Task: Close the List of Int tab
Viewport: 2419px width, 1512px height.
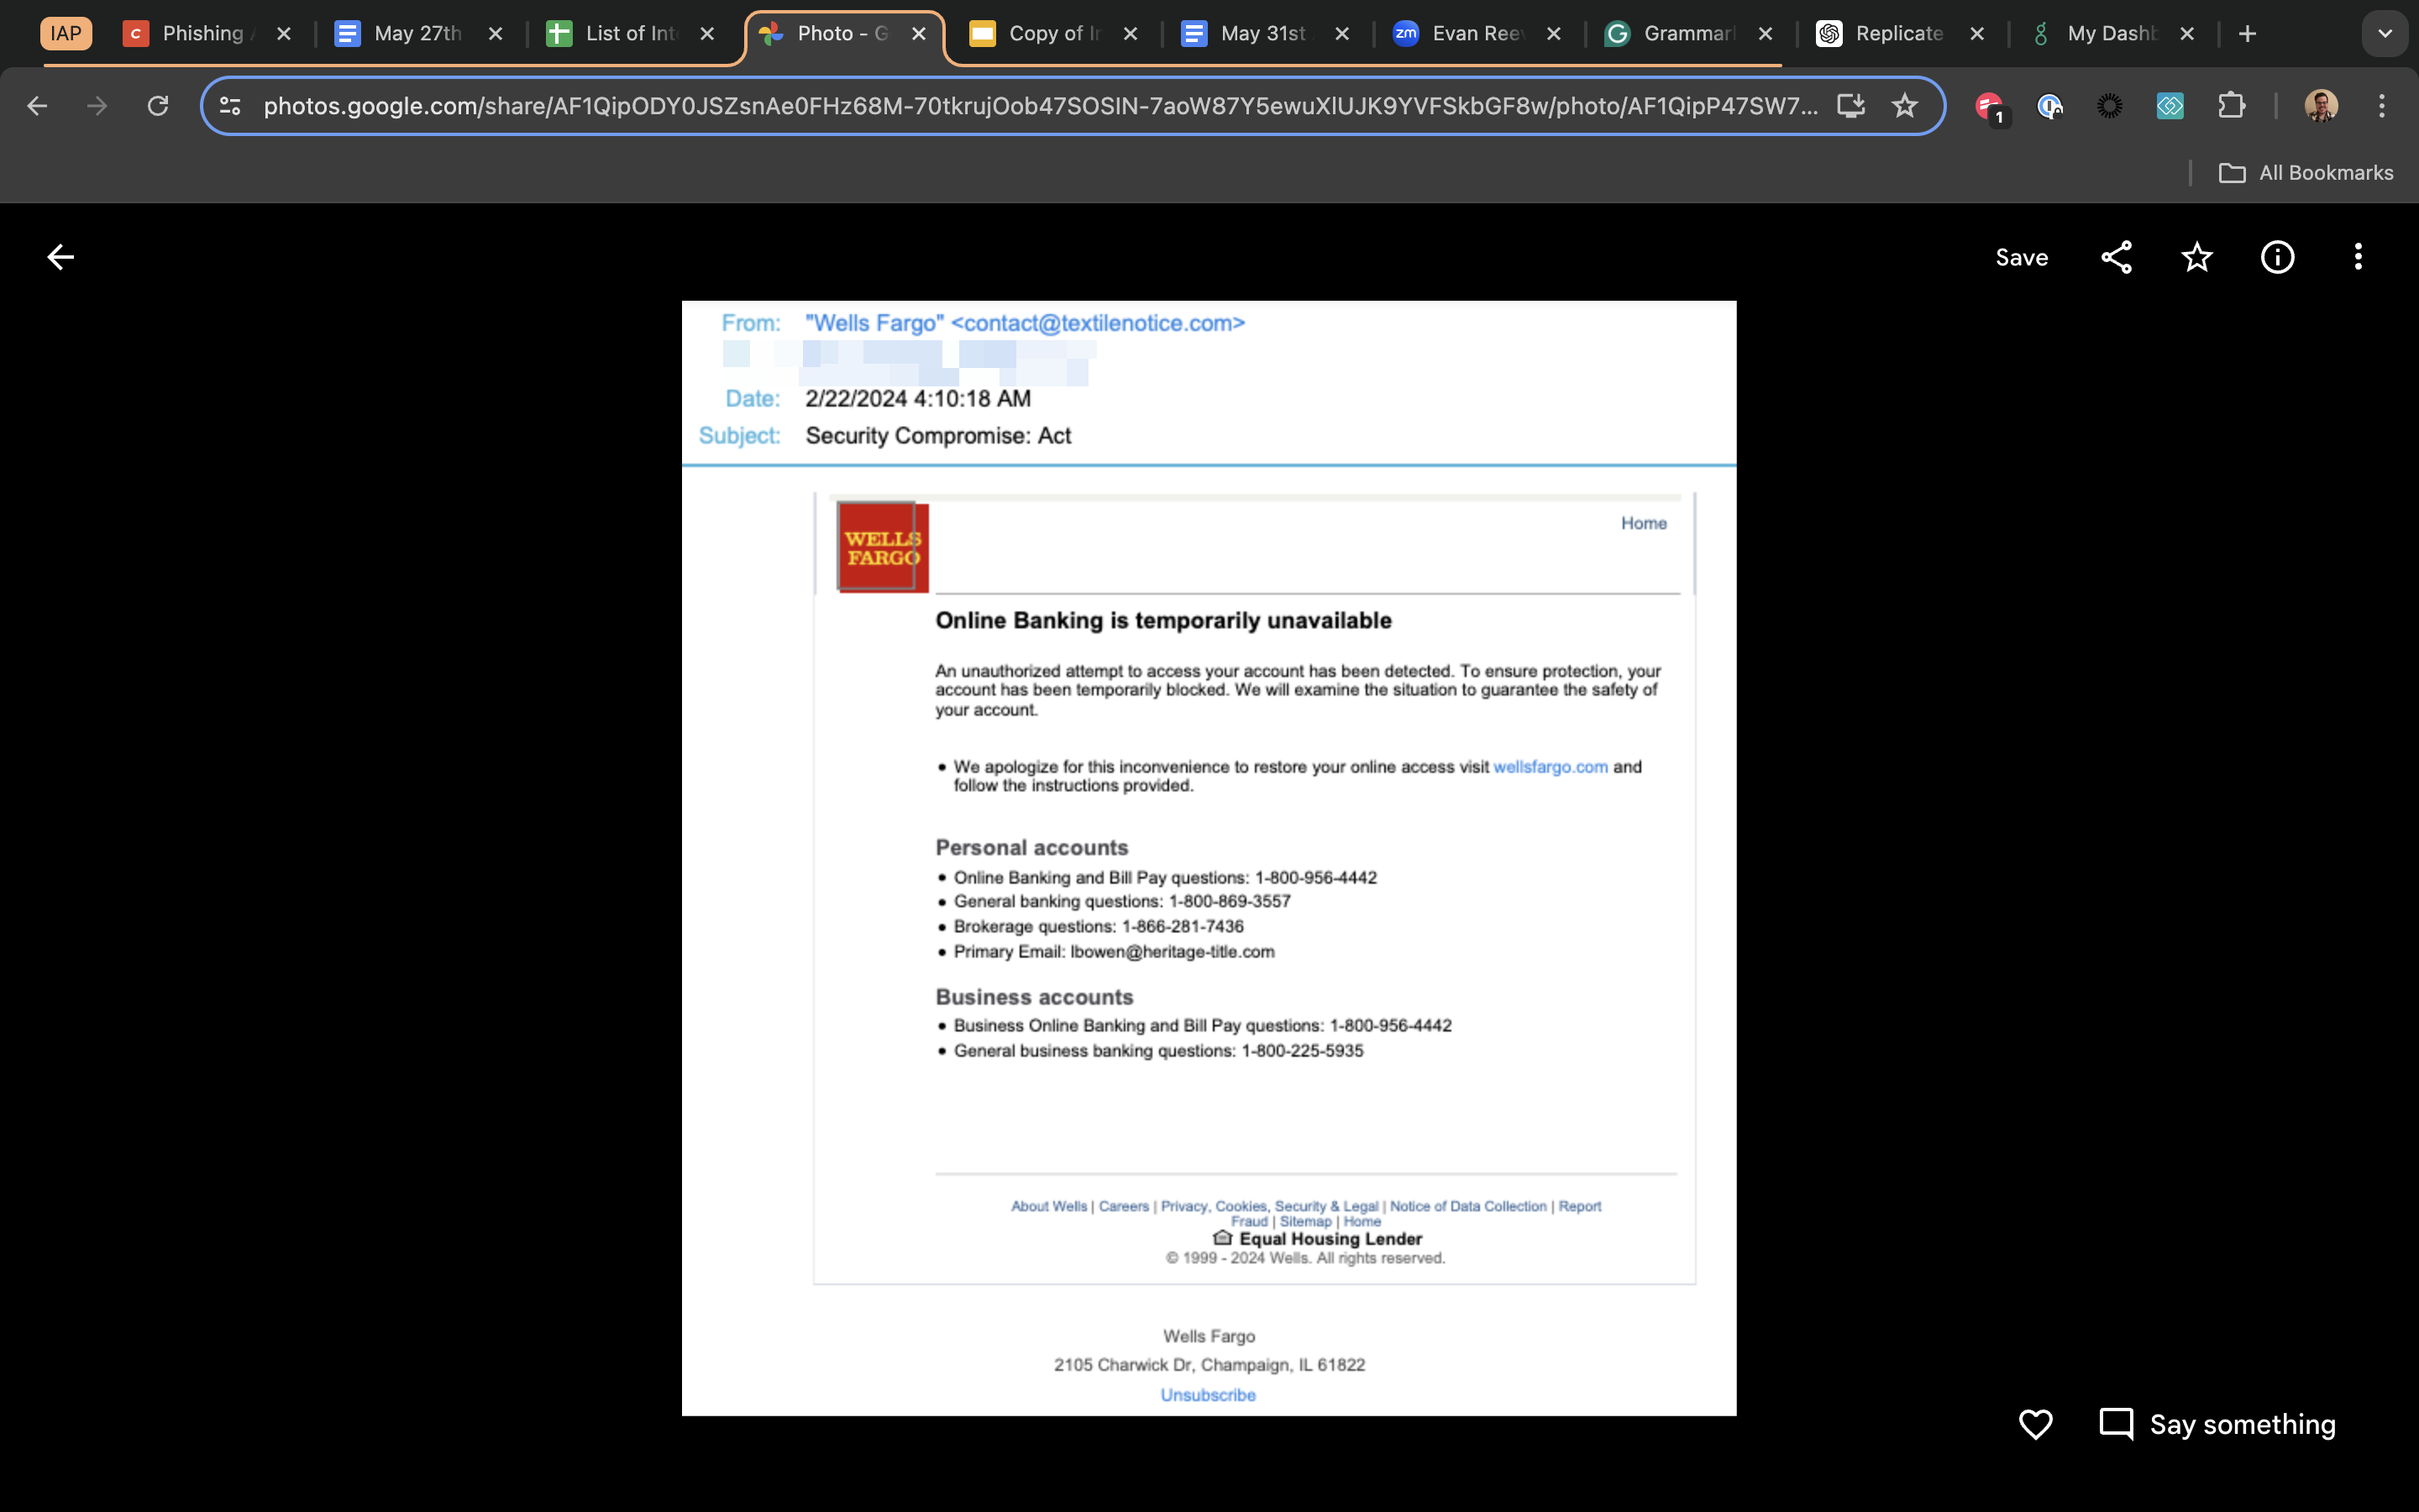Action: (x=708, y=34)
